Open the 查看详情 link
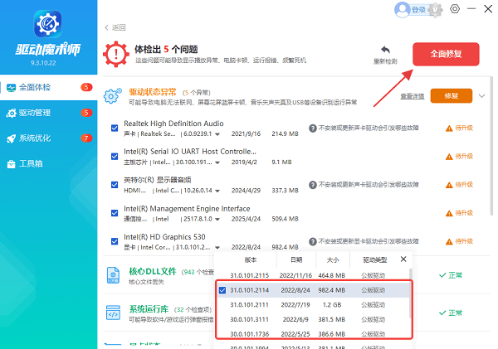 412,96
